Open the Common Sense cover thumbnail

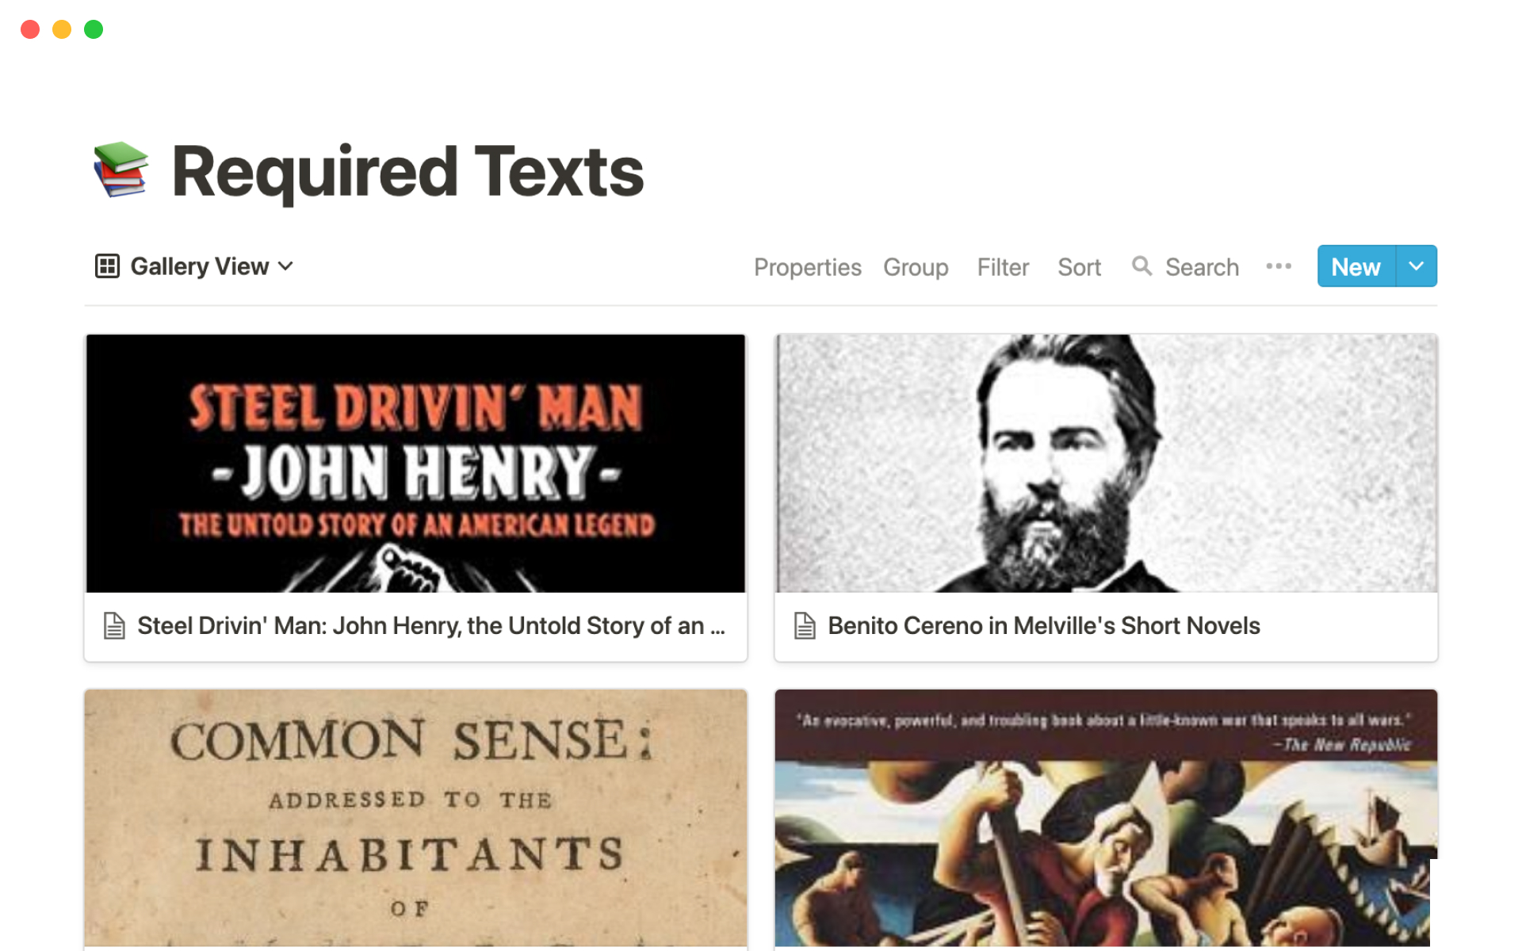[415, 818]
